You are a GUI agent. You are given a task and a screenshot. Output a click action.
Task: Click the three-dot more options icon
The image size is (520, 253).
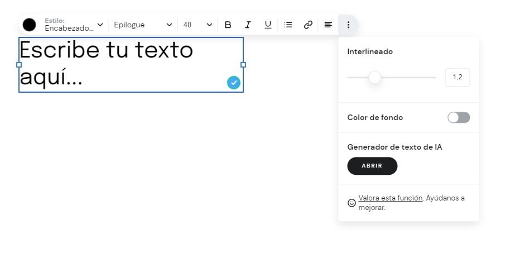point(348,25)
